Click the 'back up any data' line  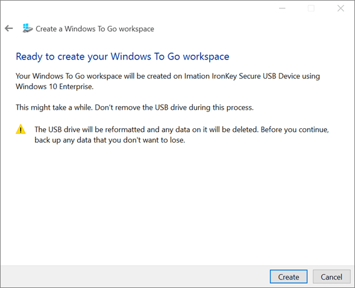[110, 140]
